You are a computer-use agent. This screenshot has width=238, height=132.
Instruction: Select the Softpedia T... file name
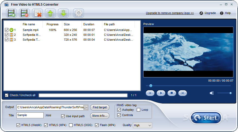31,40
